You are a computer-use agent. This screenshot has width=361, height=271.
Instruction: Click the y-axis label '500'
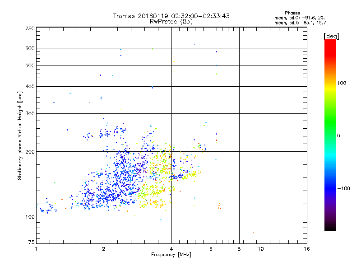(30, 65)
